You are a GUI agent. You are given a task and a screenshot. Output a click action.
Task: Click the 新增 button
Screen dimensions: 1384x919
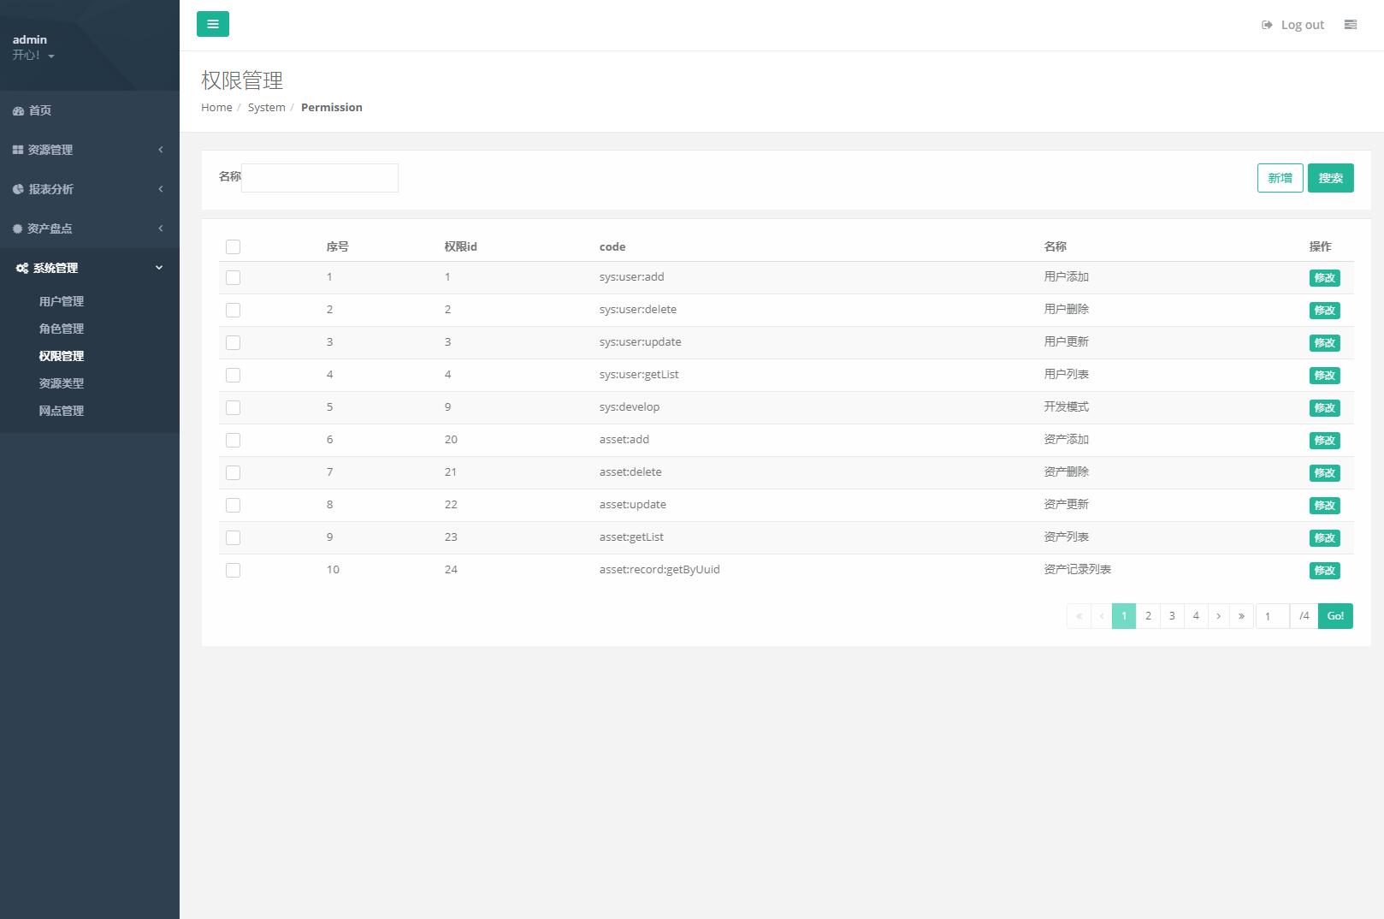[1280, 178]
